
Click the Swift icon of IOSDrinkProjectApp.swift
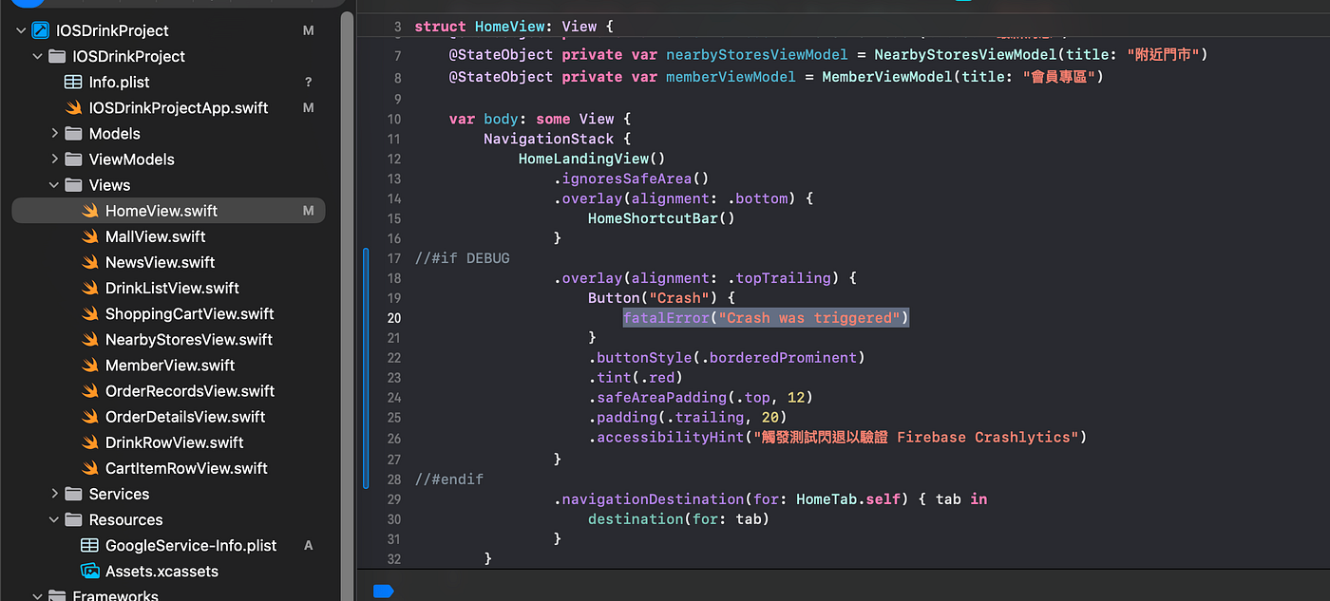click(73, 108)
